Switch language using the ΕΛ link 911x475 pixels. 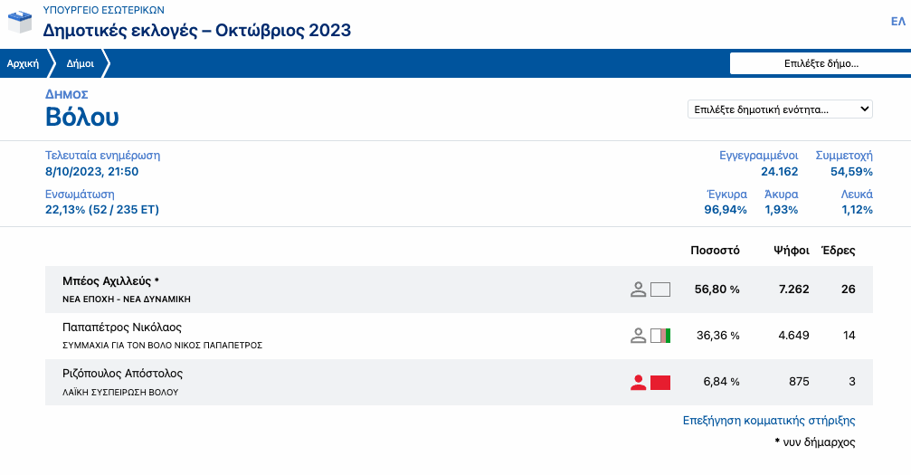[x=897, y=21]
